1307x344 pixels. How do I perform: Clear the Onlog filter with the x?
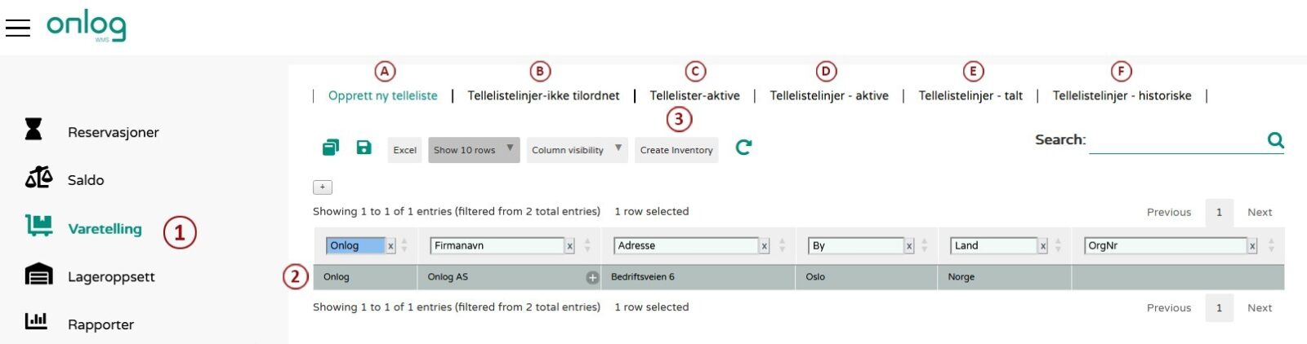pos(390,246)
